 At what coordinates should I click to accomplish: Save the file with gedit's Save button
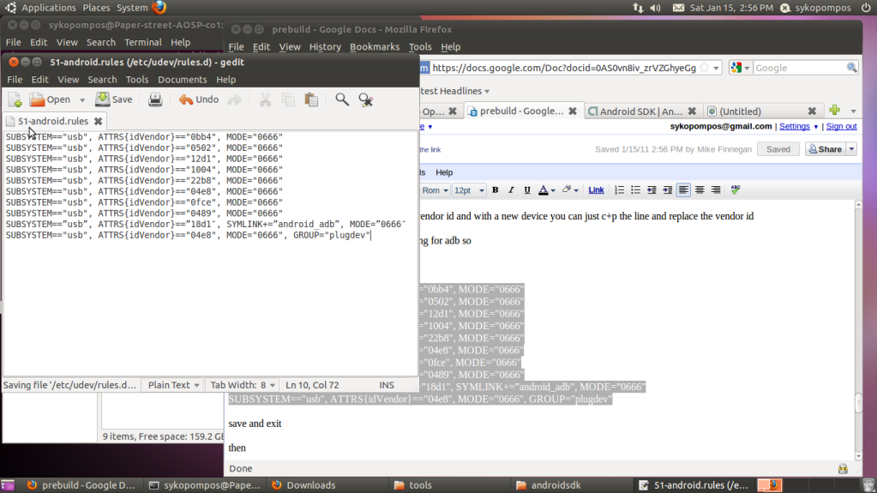pyautogui.click(x=114, y=99)
